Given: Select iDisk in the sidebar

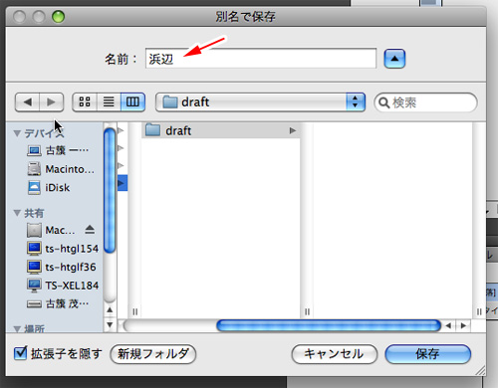Looking at the screenshot, I should pyautogui.click(x=49, y=188).
